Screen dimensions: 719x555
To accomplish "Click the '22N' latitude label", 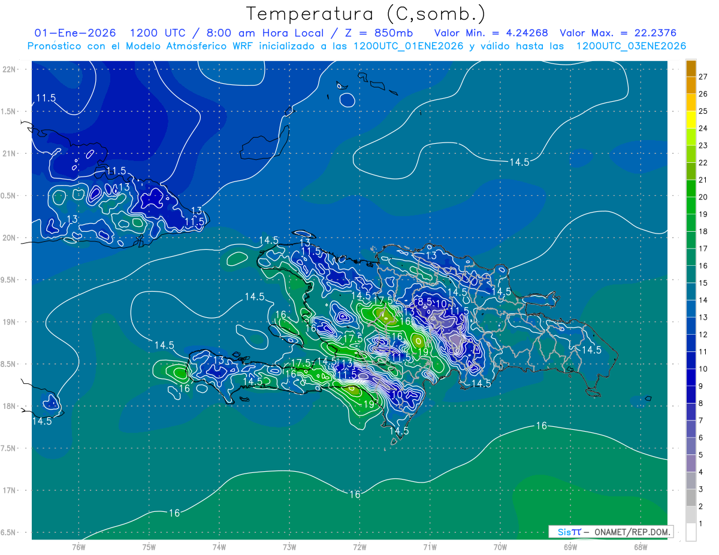I will pos(10,69).
